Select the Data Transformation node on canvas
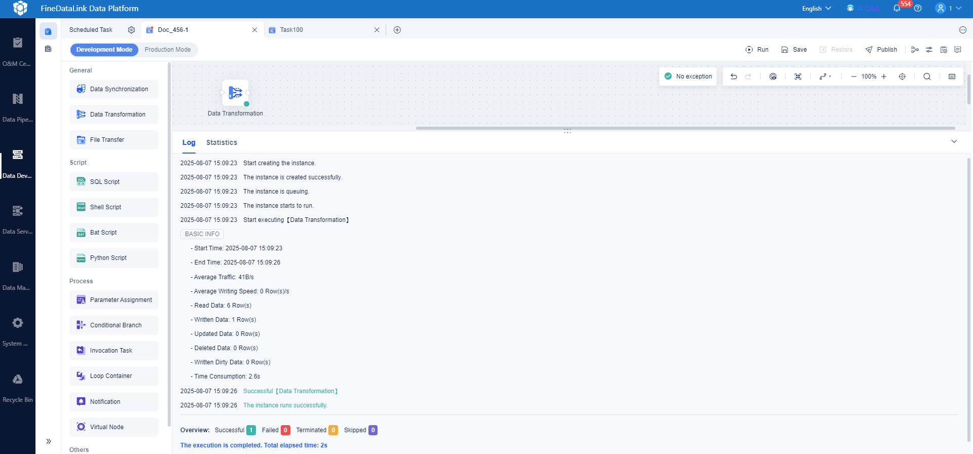Image resolution: width=973 pixels, height=454 pixels. [235, 93]
